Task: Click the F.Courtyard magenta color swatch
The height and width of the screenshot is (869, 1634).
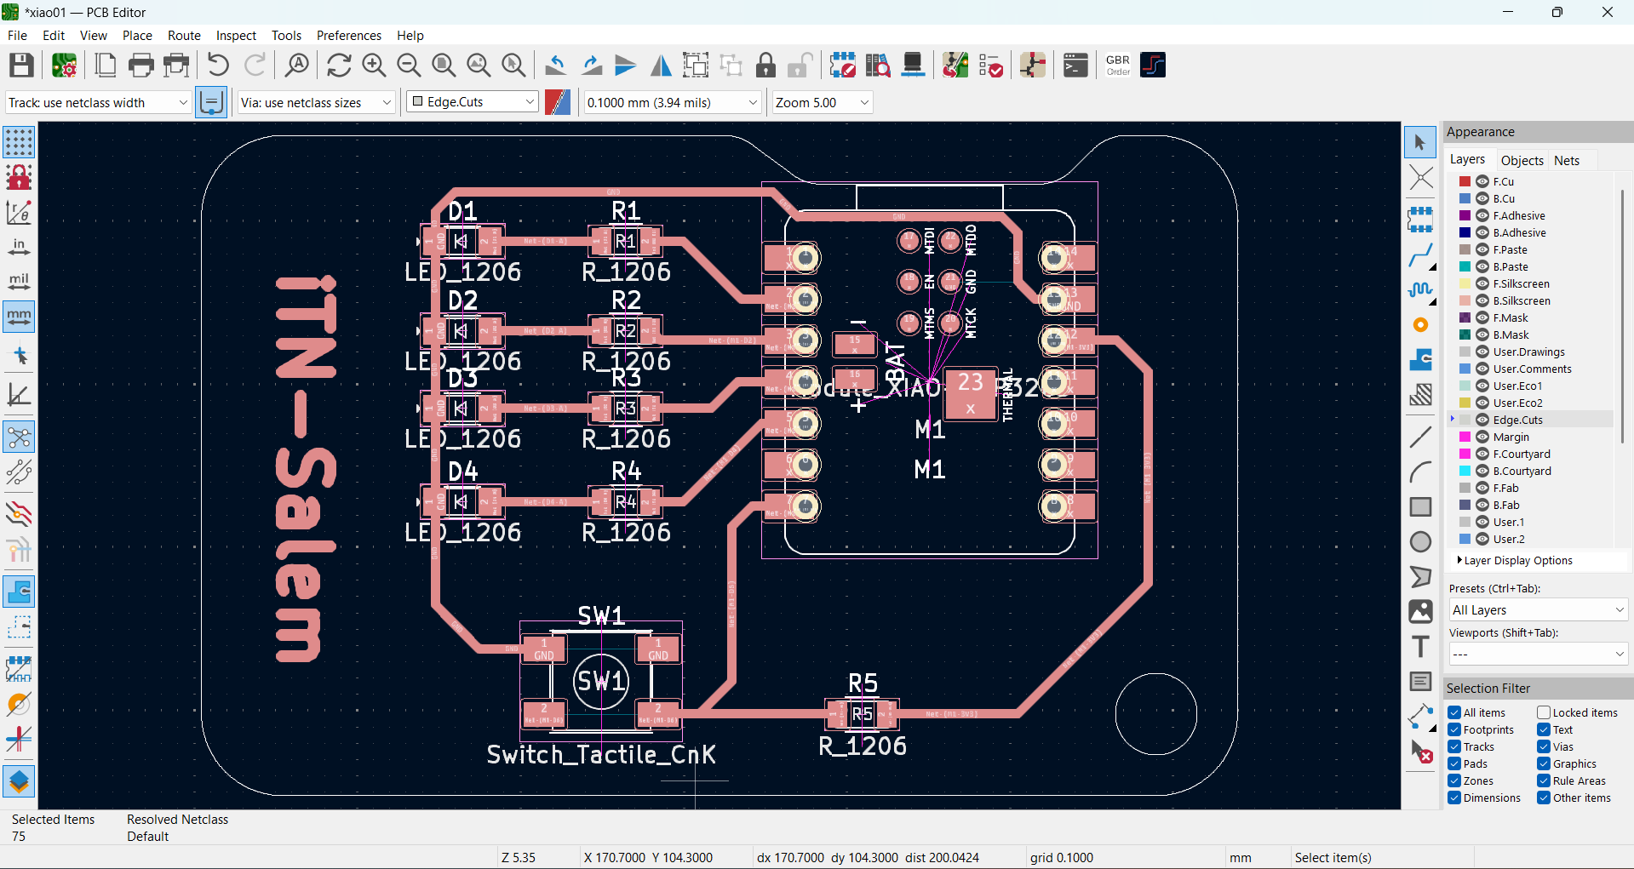Action: click(1465, 454)
